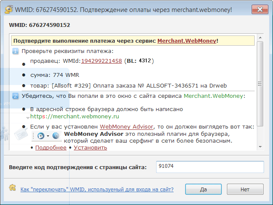Click the scrollbar down arrow
The image size is (273, 205).
tap(260, 147)
